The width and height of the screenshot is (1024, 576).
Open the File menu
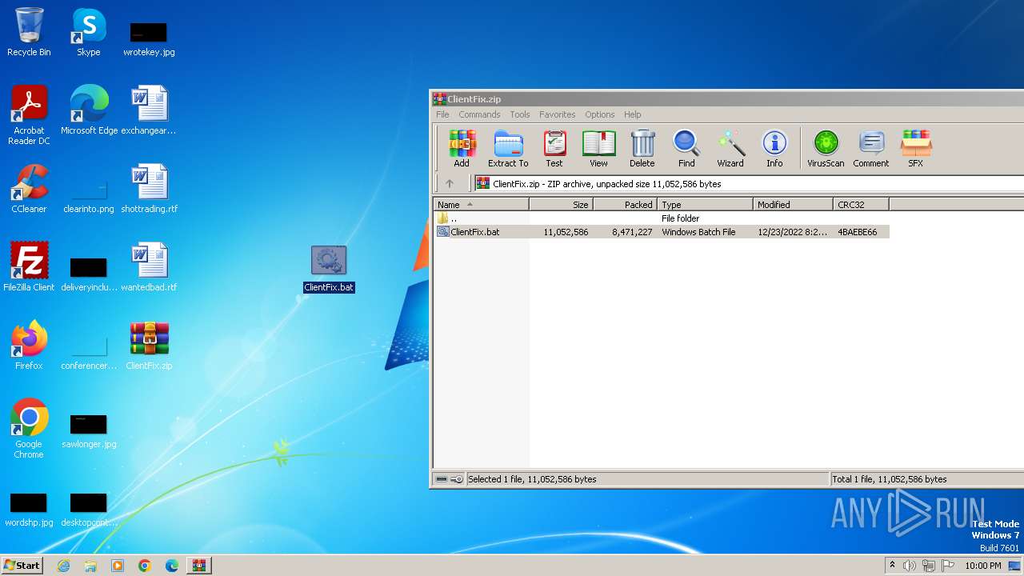(x=442, y=114)
